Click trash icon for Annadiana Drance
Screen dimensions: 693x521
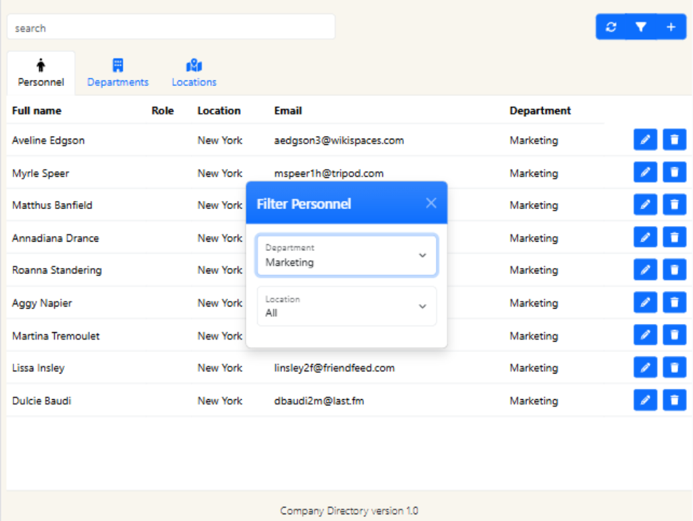[674, 237]
